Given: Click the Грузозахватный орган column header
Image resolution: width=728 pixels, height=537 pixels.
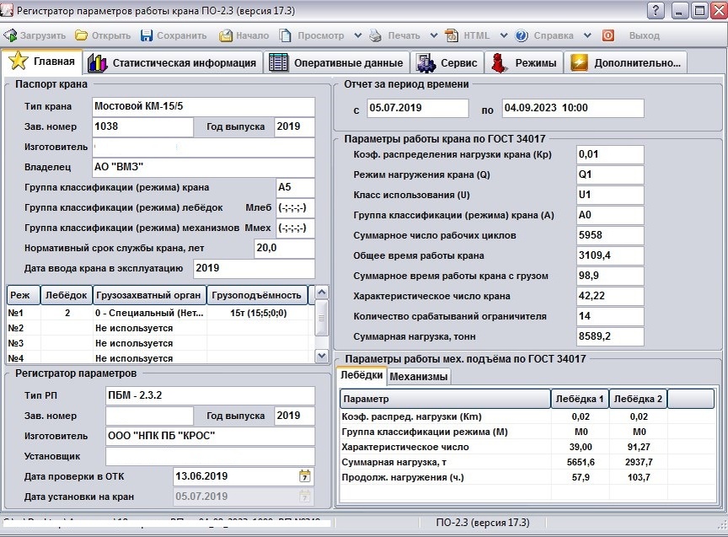Looking at the screenshot, I should pyautogui.click(x=148, y=295).
